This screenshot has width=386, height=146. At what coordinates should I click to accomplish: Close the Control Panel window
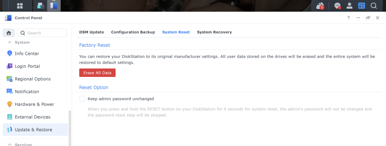pos(377,18)
